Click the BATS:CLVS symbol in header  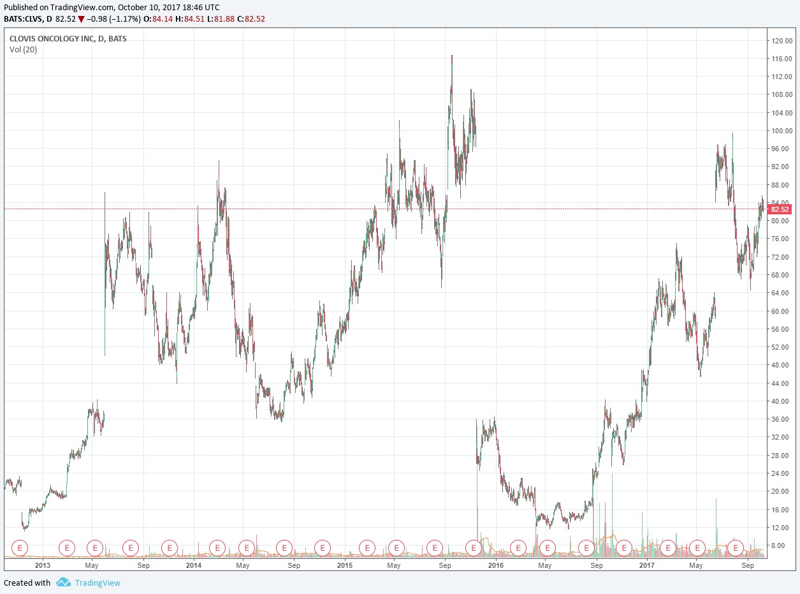(23, 19)
